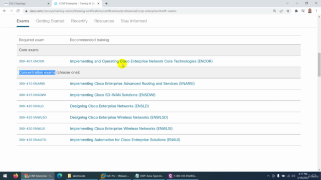Open the extensions puzzle icon
Screen dimensions: 321x180
pyautogui.click(x=296, y=11)
